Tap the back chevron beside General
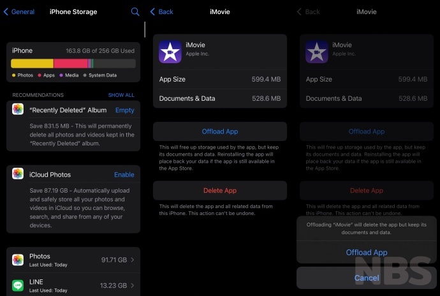 (x=6, y=11)
